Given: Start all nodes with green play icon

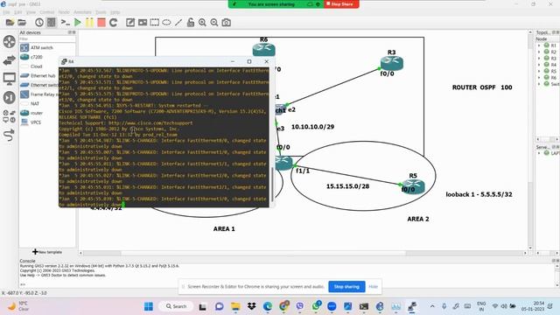Looking at the screenshot, I should (78, 23).
